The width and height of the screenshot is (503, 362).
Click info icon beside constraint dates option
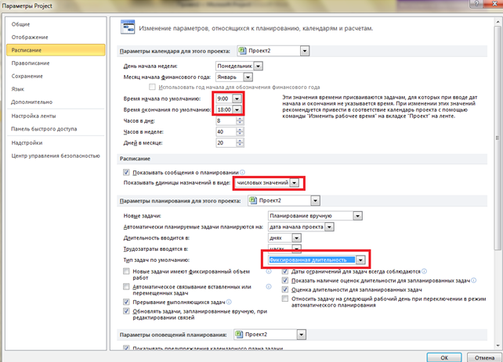click(x=424, y=271)
